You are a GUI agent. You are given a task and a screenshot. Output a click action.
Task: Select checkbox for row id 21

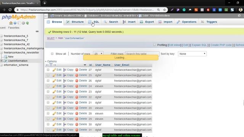point(48,102)
